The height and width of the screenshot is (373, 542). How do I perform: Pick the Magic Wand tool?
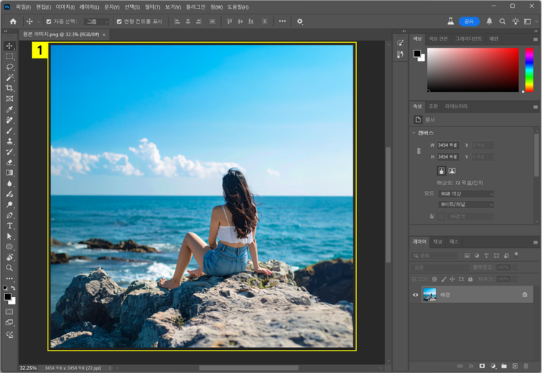pos(9,77)
